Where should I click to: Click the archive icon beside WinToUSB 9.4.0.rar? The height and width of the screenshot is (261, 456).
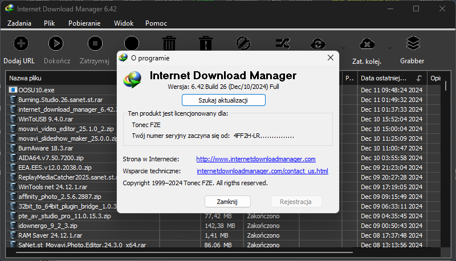pyautogui.click(x=13, y=119)
